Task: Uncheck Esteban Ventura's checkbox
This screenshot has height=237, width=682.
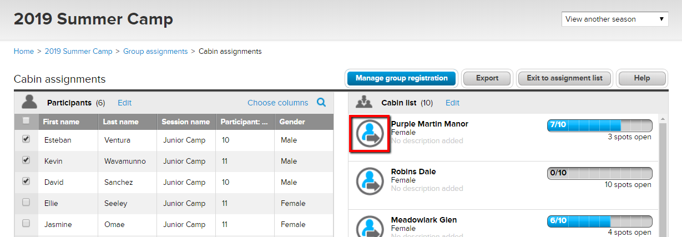Action: (x=26, y=140)
